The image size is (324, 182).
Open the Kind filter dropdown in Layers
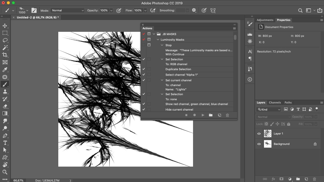point(268,109)
